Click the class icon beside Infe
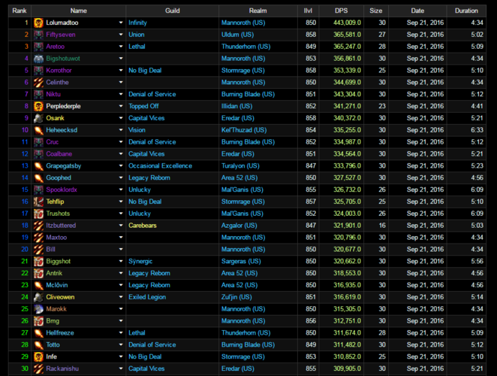 pyautogui.click(x=38, y=356)
